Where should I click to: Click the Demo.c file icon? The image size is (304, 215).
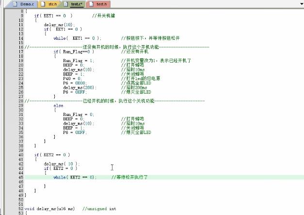[x=15, y=4]
